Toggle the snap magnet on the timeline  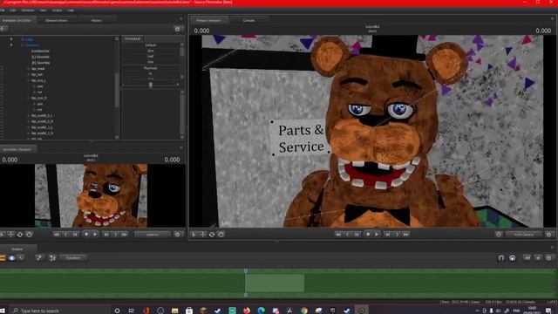[x=501, y=258]
